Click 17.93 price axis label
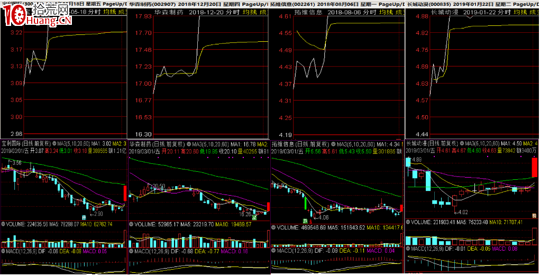The image size is (540, 276). pos(143,16)
